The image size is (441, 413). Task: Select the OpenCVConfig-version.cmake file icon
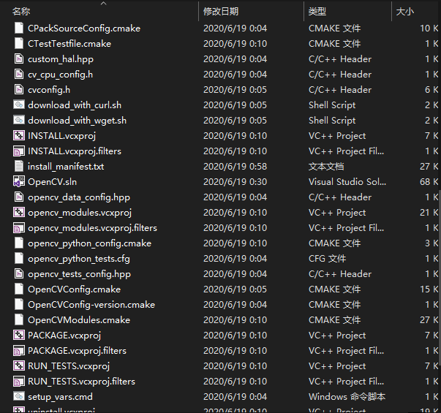coord(19,305)
